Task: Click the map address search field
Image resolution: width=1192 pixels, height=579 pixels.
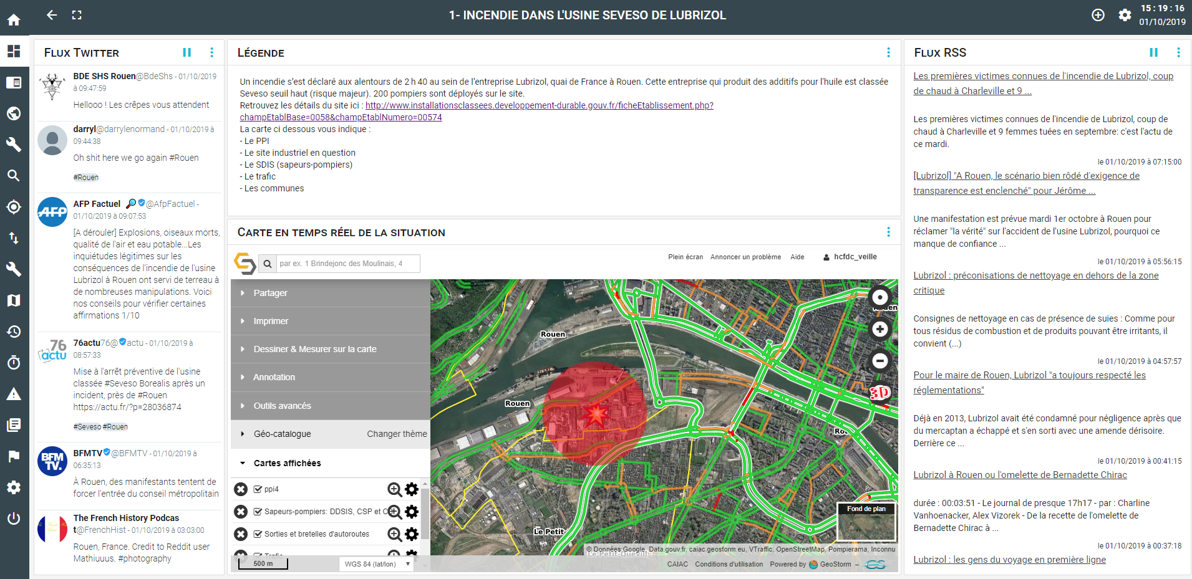Action: click(x=348, y=264)
